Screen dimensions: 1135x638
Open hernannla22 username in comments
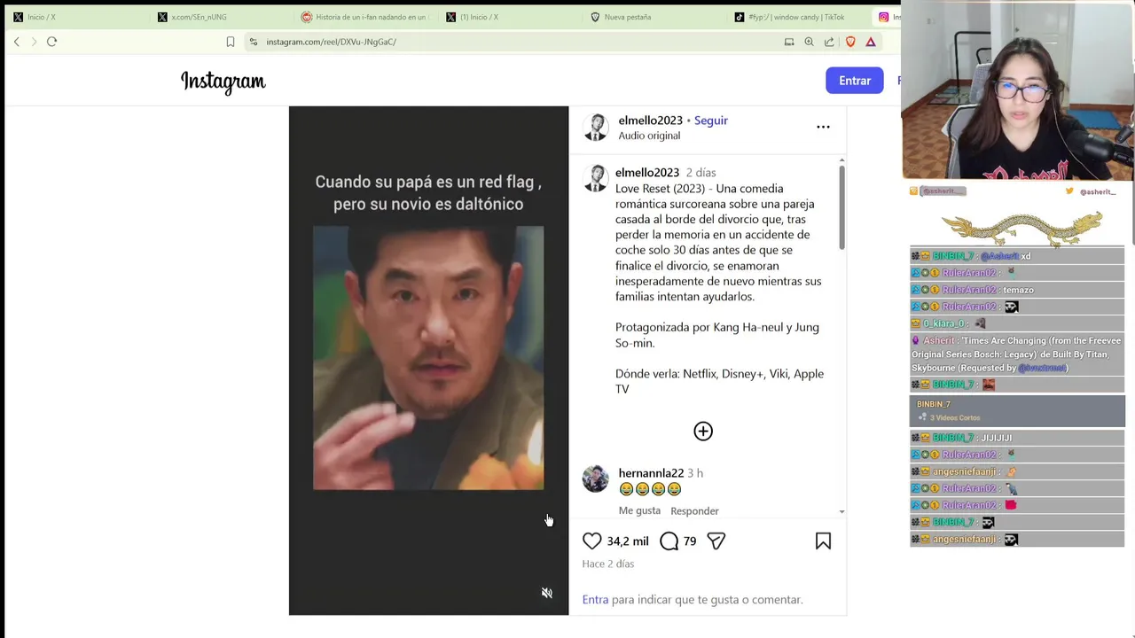(651, 473)
